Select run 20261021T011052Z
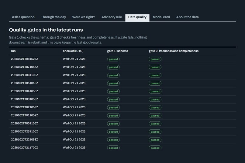245x163 pixels. click(x=25, y=115)
